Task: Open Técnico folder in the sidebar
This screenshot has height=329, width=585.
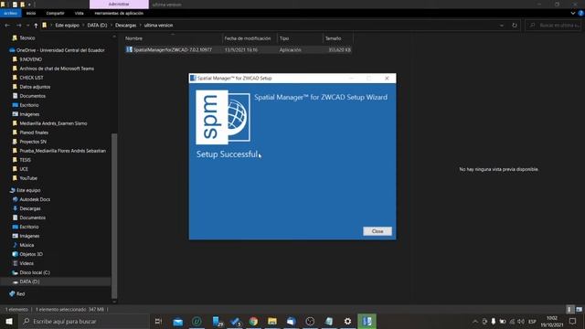Action: (27, 38)
